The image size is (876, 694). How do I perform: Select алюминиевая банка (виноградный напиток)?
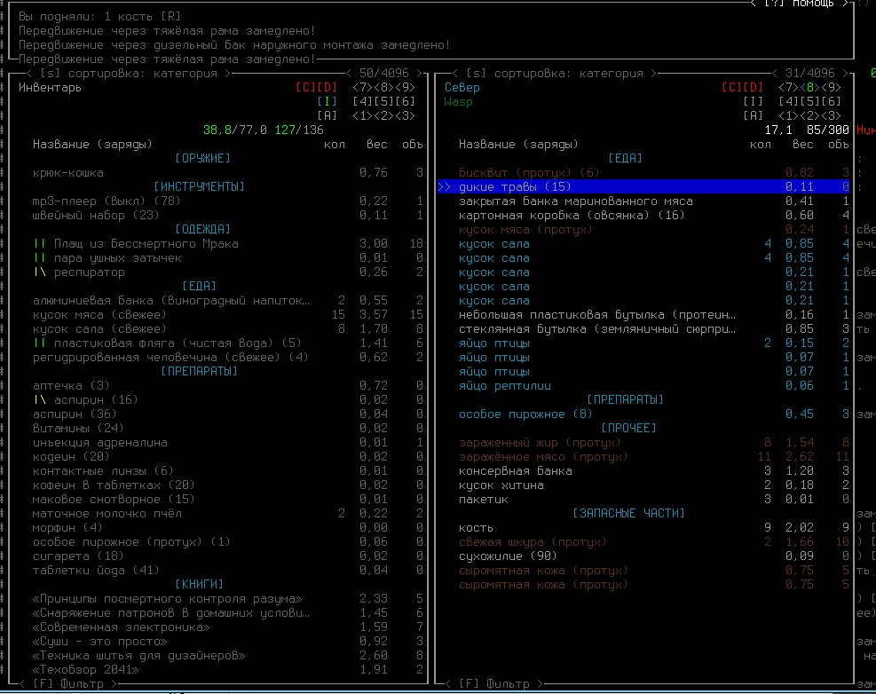pyautogui.click(x=228, y=301)
